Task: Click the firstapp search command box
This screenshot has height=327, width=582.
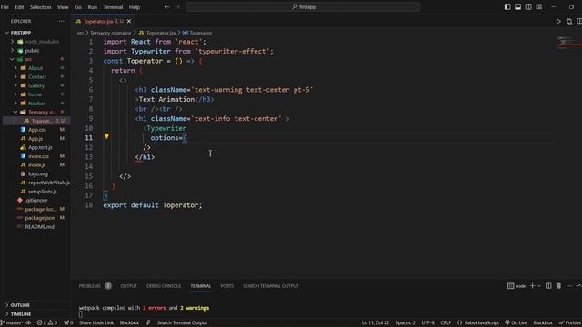Action: coord(303,7)
